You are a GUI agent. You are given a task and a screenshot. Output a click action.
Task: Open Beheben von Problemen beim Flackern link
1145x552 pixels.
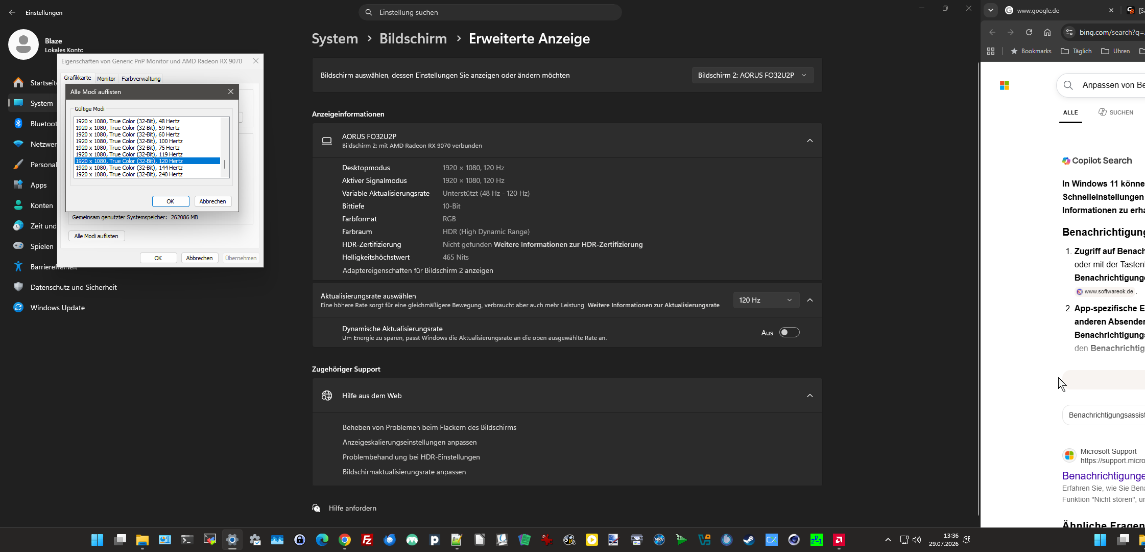click(430, 427)
